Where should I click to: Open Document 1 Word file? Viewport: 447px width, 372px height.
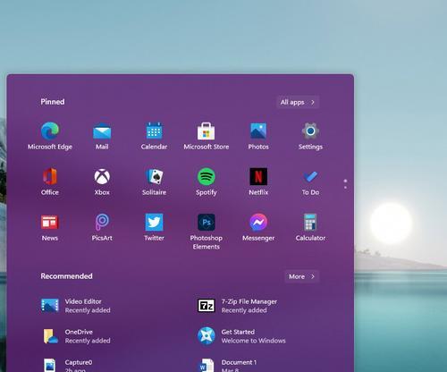[x=228, y=366]
